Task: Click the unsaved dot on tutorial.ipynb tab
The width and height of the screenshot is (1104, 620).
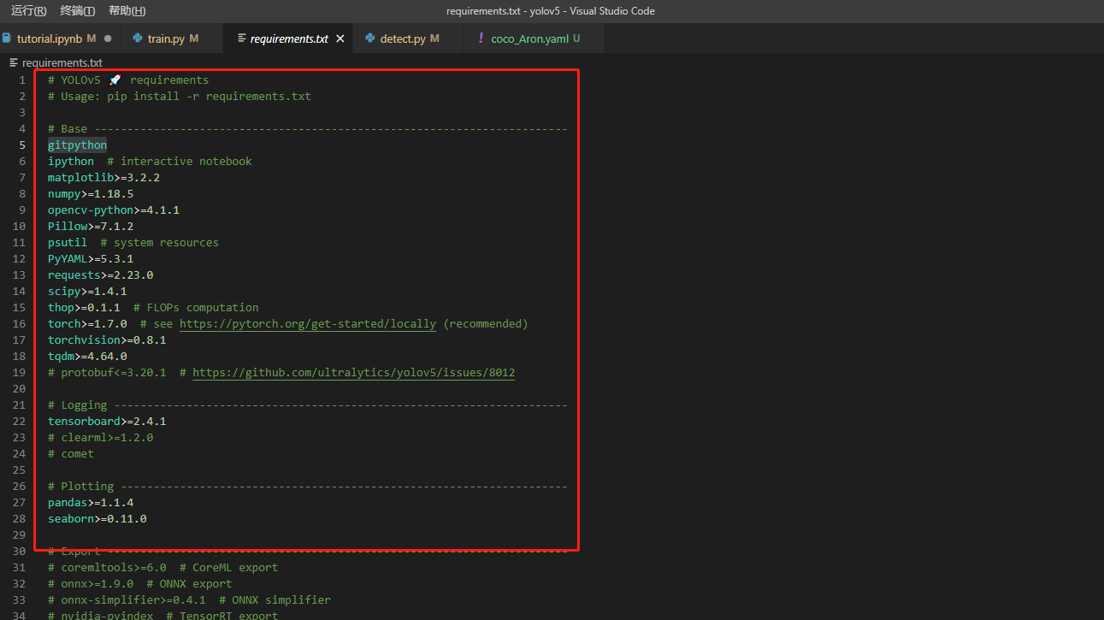Action: click(x=108, y=38)
